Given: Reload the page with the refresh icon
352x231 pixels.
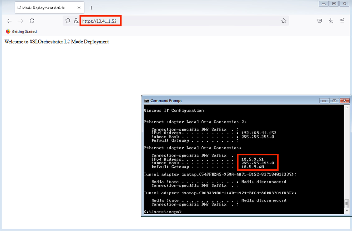Looking at the screenshot, I should pyautogui.click(x=32, y=21).
